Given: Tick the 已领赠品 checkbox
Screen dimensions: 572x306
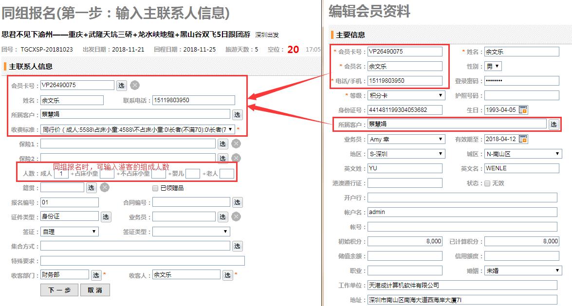Looking at the screenshot, I should point(155,188).
